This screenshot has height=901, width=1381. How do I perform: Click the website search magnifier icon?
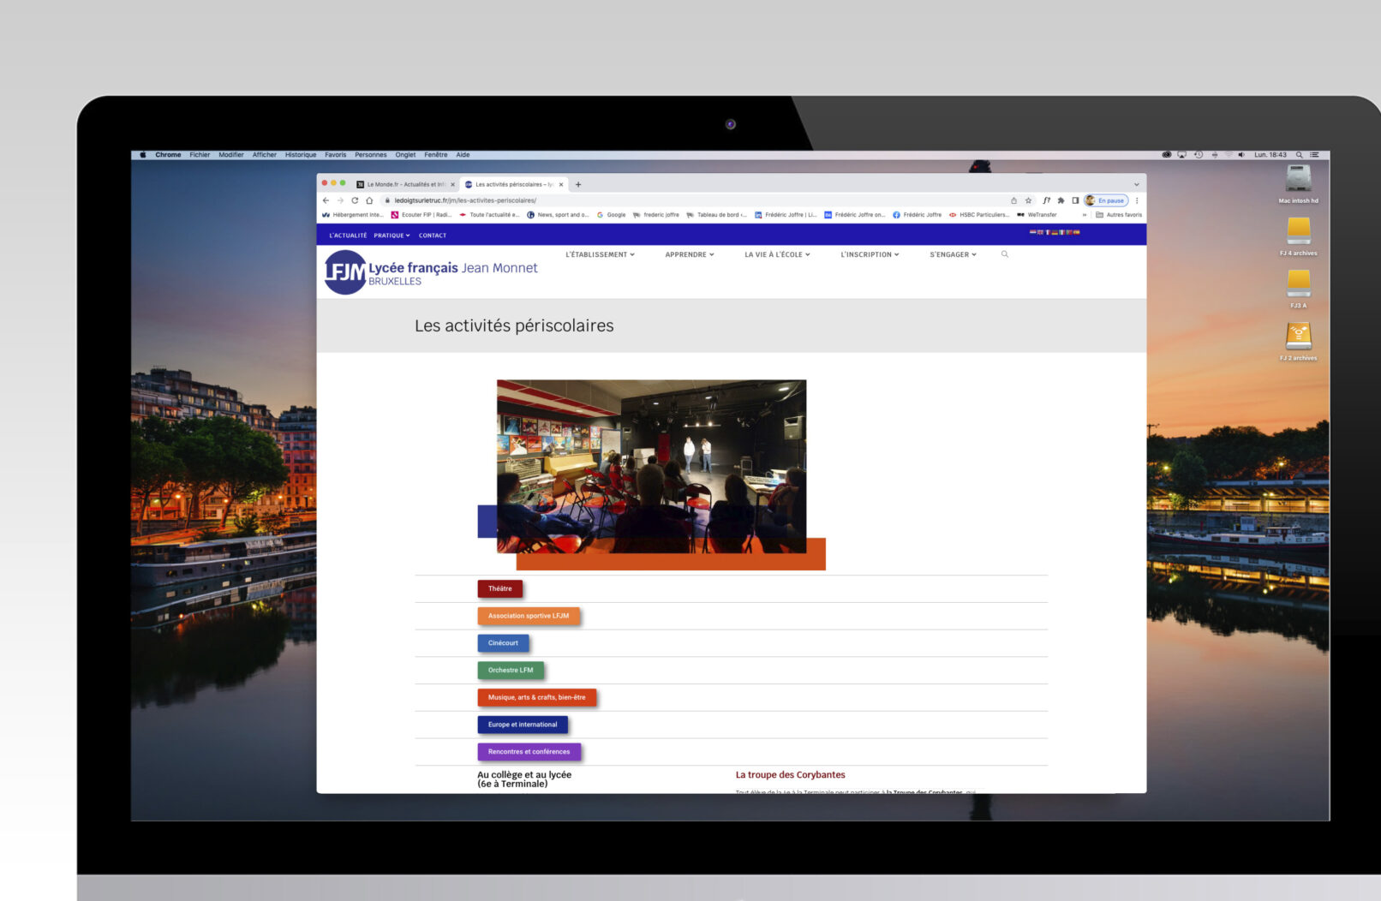[x=1005, y=254]
